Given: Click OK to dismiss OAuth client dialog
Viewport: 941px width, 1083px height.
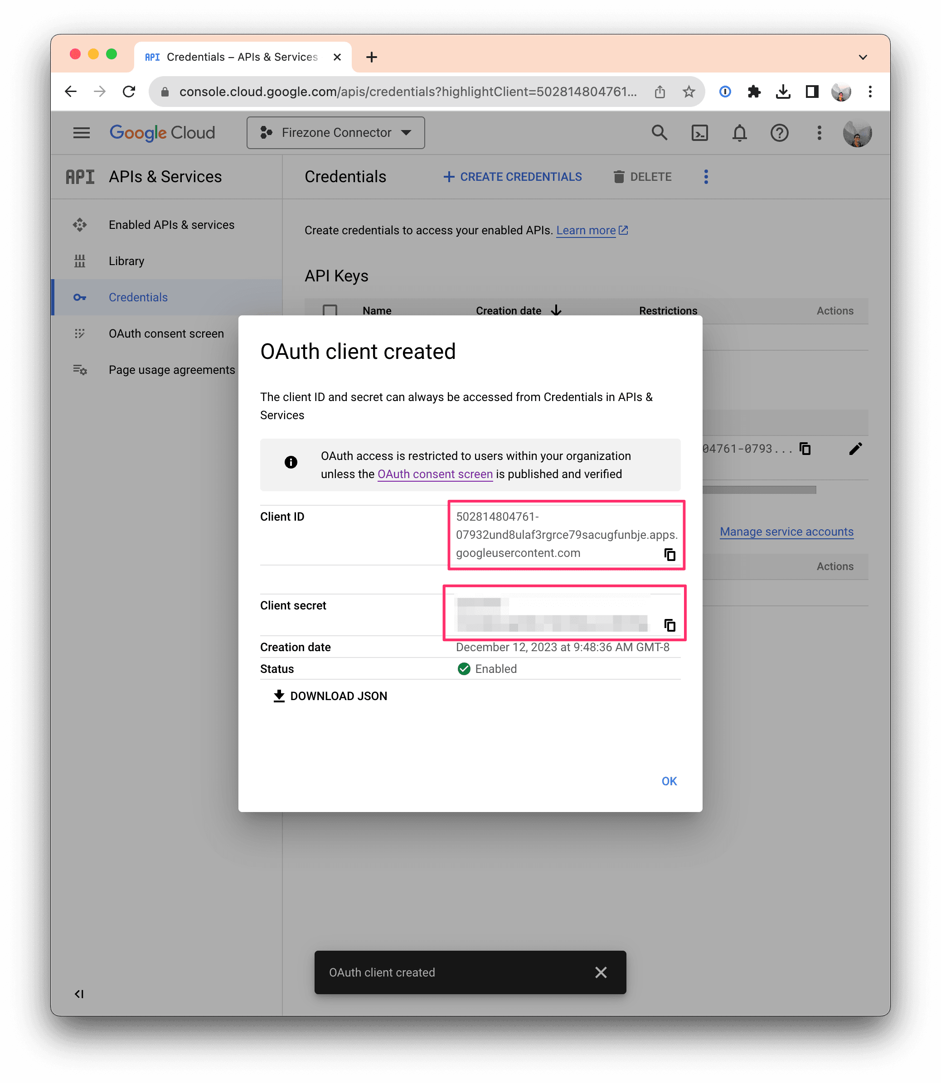Looking at the screenshot, I should (669, 781).
